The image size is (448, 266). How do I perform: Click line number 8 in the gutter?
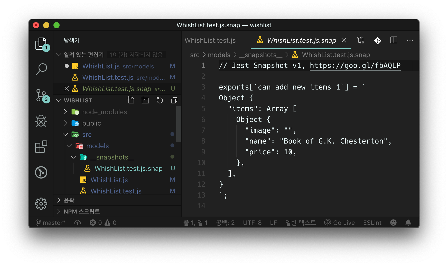203,141
